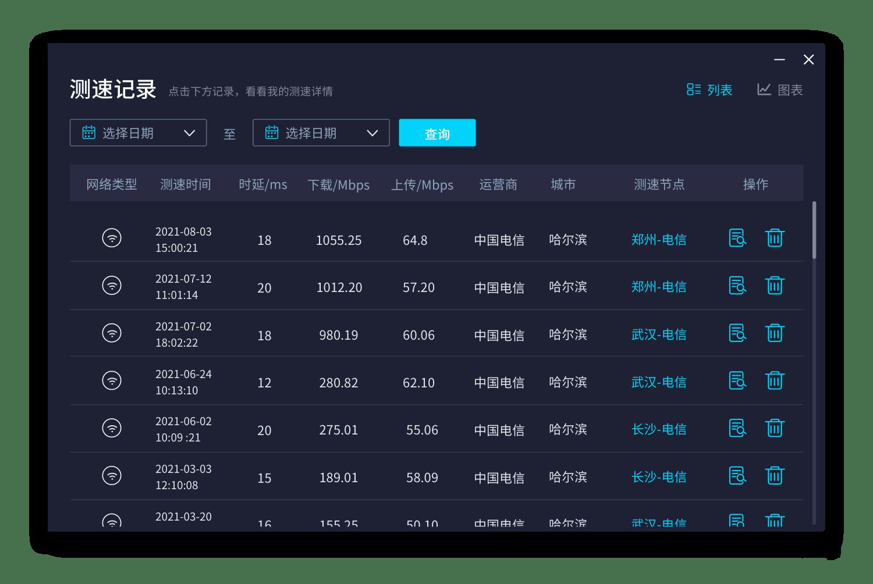Delete the 2021-03-03 test record
The height and width of the screenshot is (584, 873).
point(775,476)
